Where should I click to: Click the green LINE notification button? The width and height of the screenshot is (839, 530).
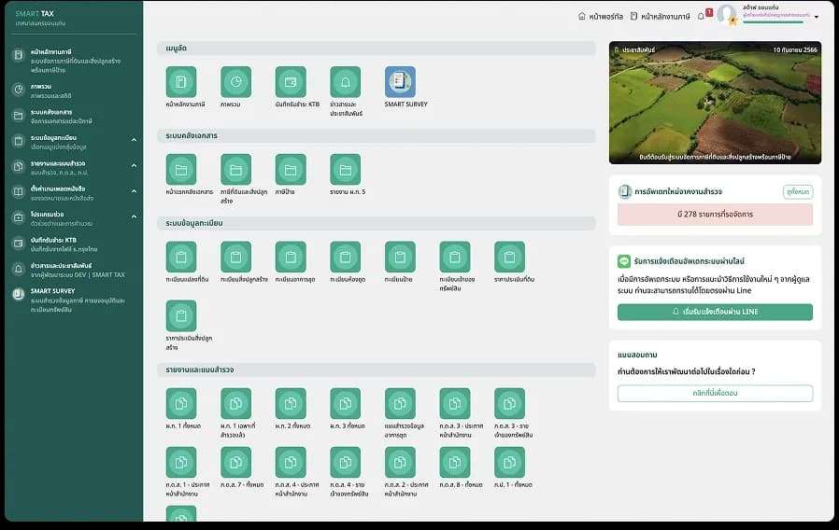[715, 312]
